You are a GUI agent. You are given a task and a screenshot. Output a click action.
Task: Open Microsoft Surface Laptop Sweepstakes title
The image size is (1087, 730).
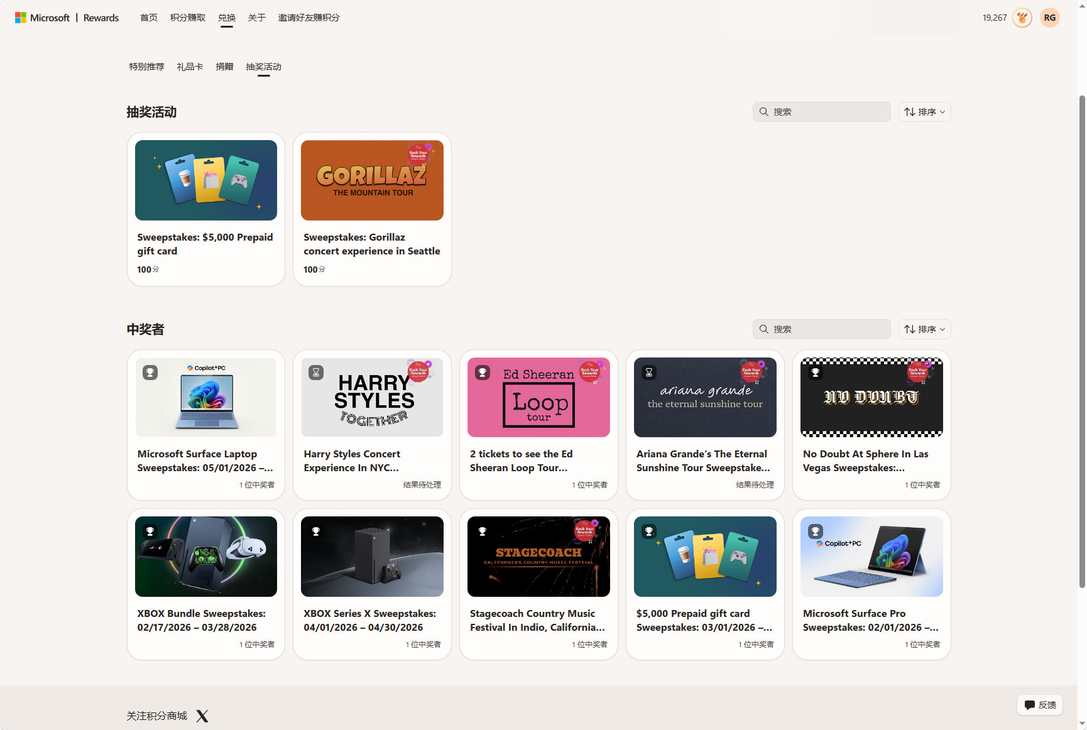coord(205,461)
